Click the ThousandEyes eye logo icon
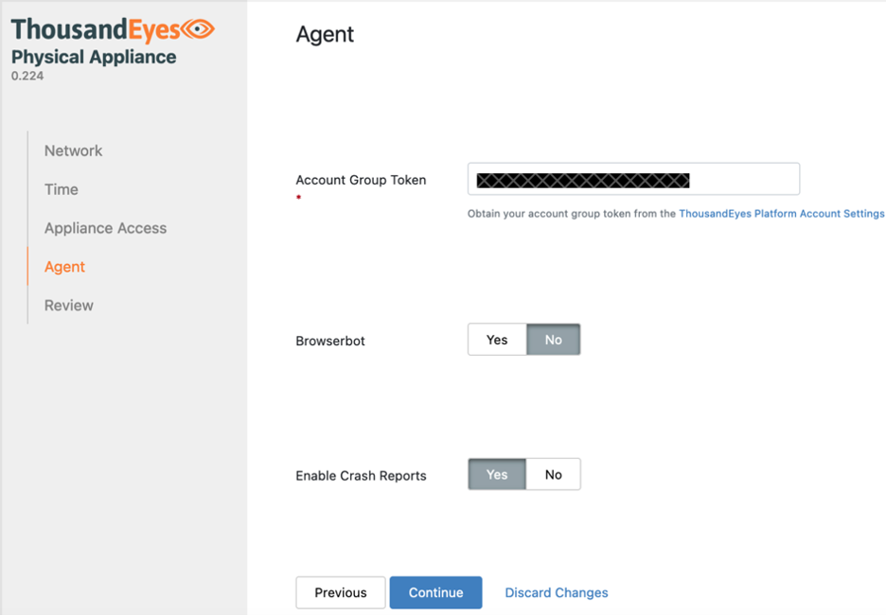 198,29
